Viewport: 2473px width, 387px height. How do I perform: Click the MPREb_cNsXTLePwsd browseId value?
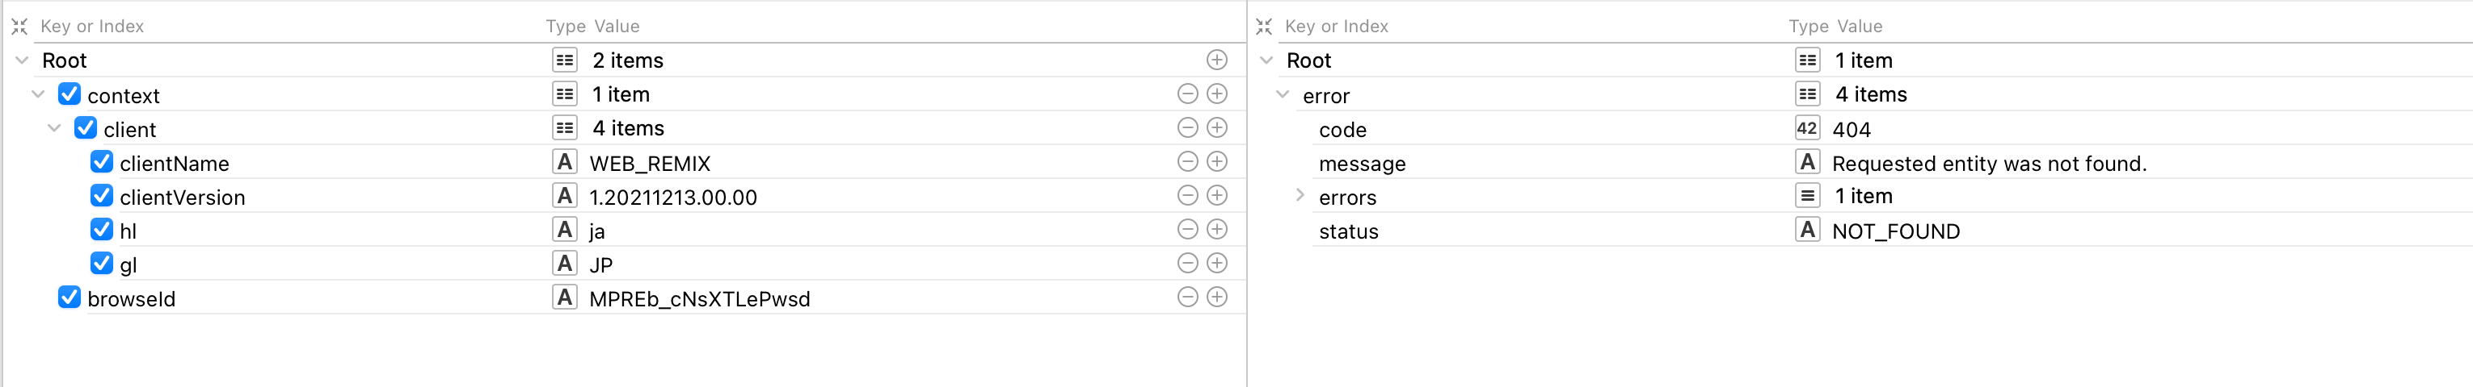[699, 299]
